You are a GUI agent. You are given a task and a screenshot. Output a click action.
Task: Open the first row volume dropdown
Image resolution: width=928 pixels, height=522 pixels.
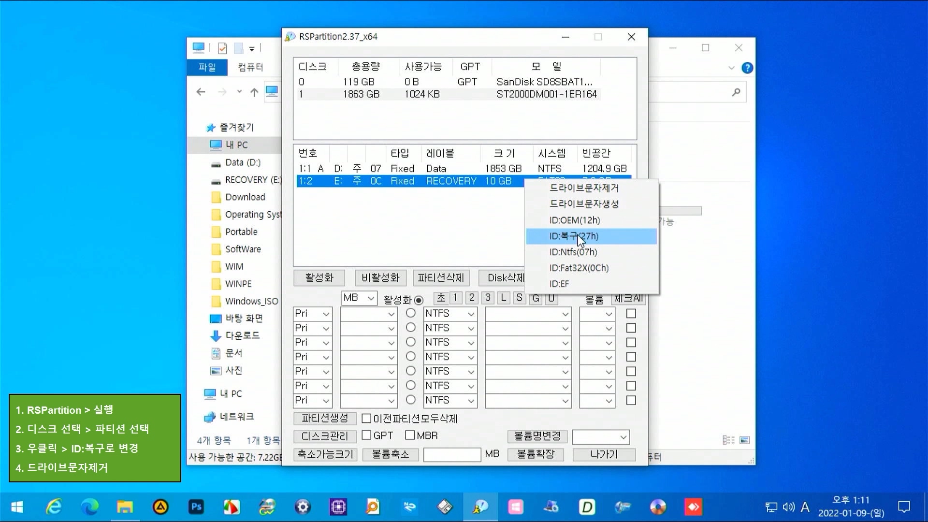coord(597,314)
